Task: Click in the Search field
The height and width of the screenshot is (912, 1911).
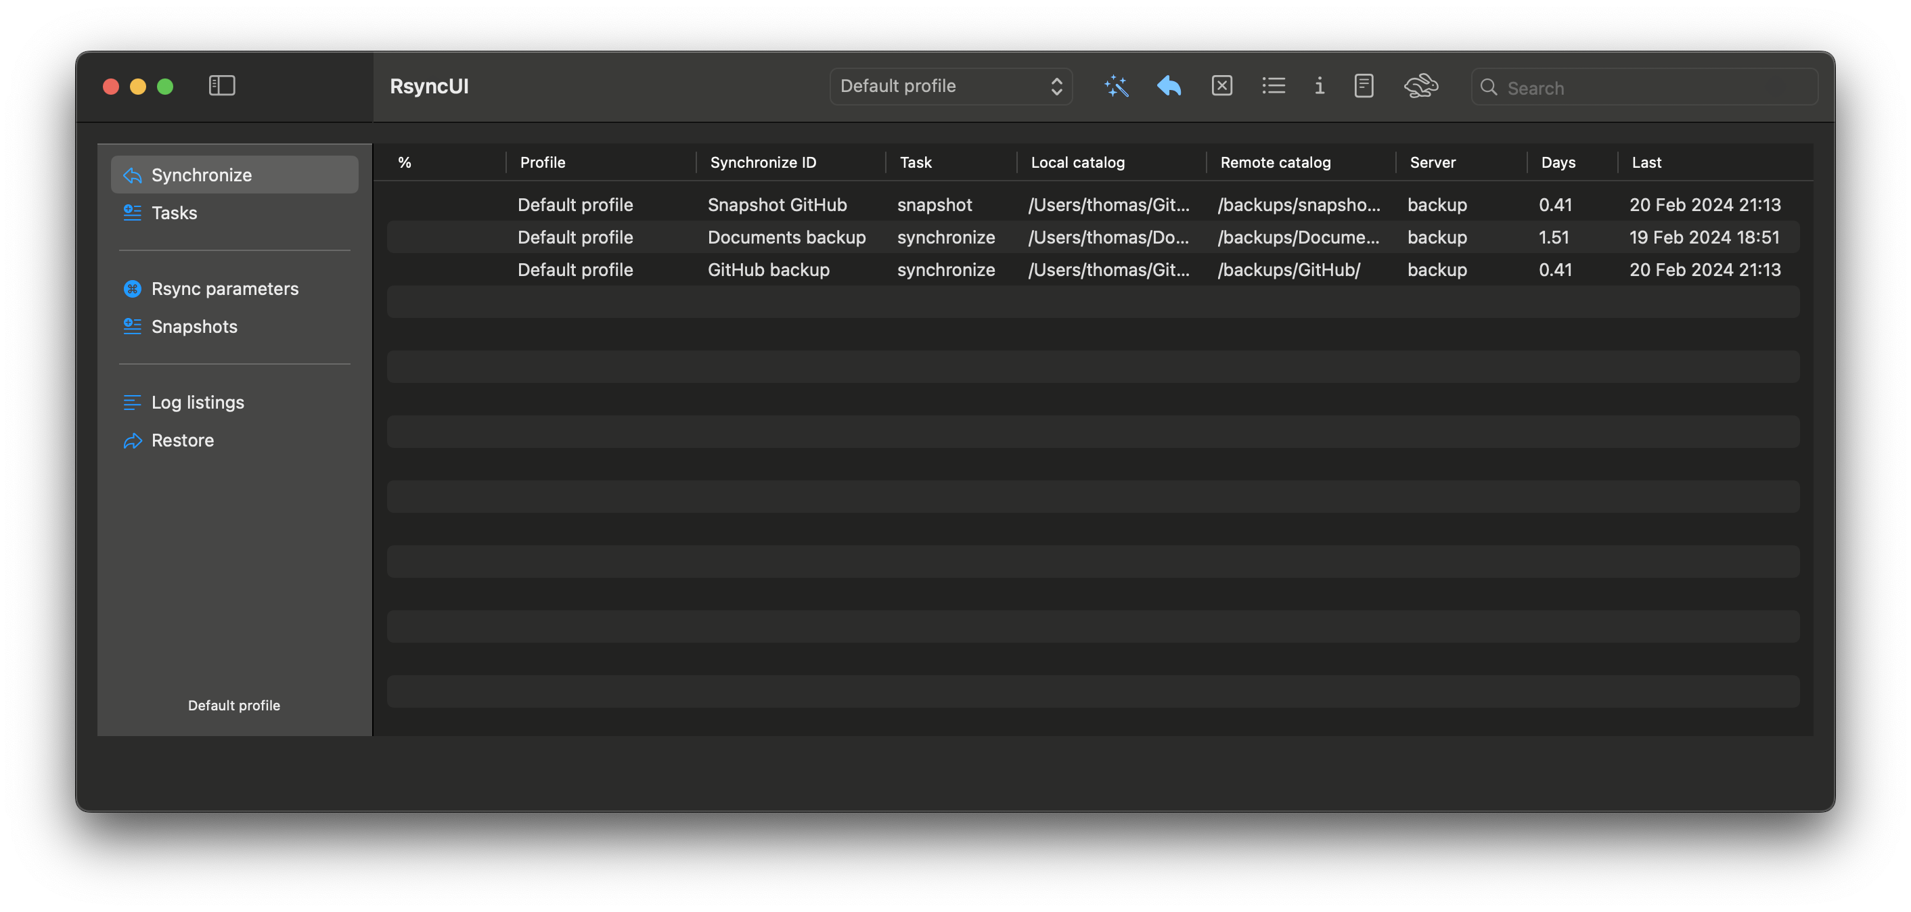Action: point(1655,87)
